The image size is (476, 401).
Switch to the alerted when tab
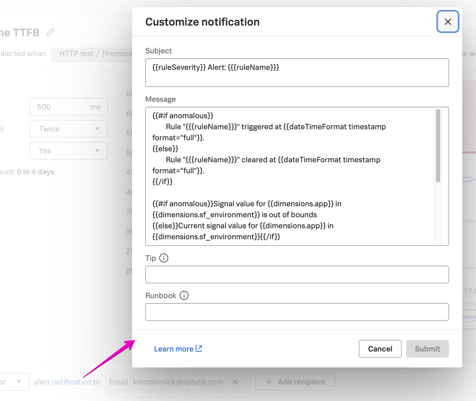tap(23, 53)
